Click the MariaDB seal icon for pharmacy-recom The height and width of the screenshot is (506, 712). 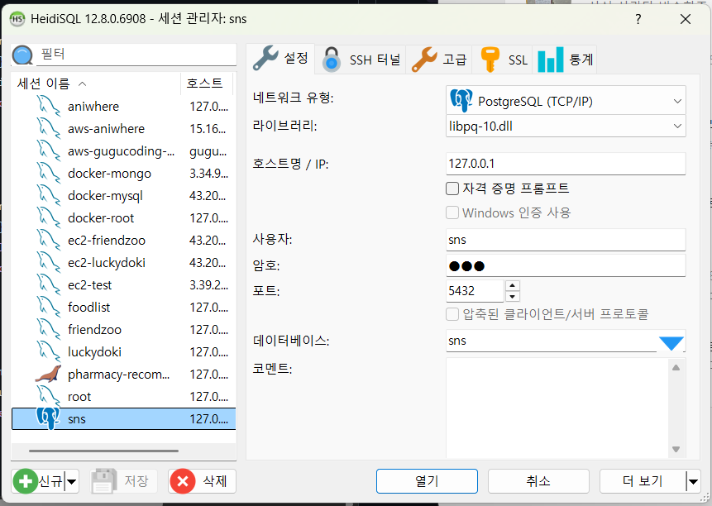point(48,374)
